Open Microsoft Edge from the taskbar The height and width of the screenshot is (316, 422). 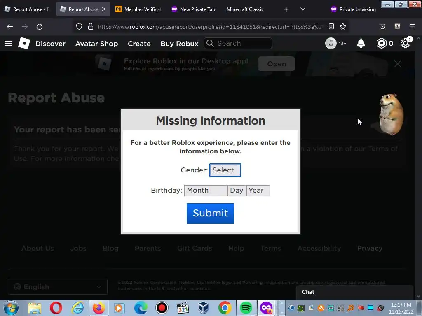tap(141, 308)
